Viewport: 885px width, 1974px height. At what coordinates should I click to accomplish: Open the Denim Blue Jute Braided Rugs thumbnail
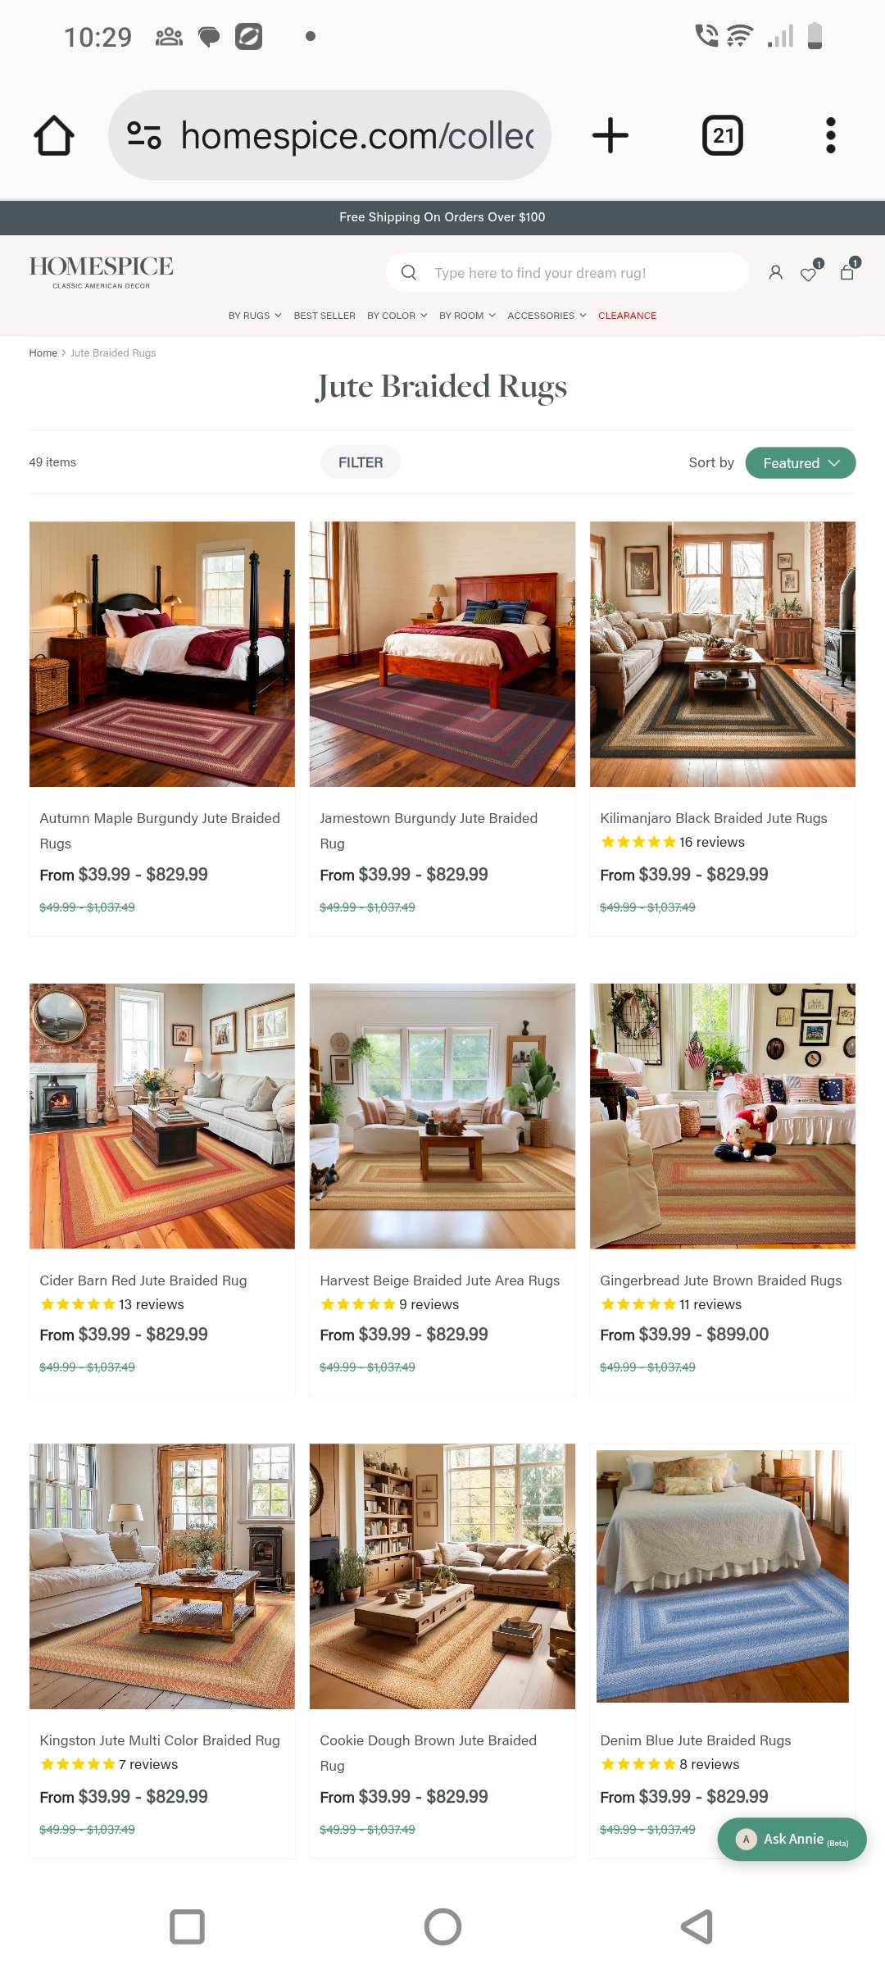[723, 1576]
